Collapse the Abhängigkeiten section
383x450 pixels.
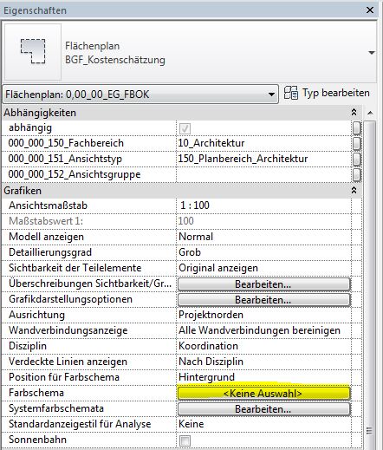click(354, 112)
